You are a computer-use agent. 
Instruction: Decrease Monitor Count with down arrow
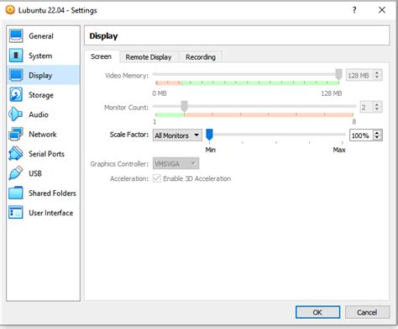click(x=377, y=109)
